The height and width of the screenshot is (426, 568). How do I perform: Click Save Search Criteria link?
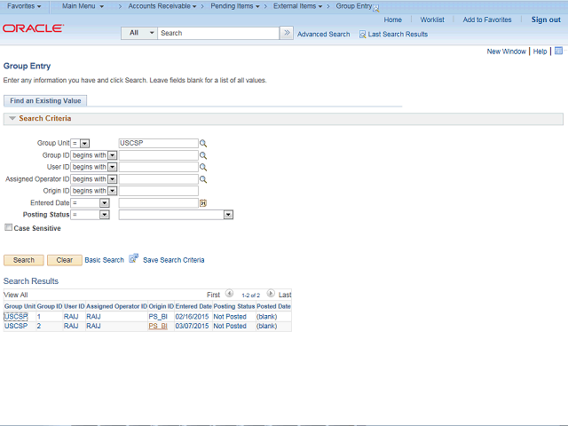[x=174, y=260]
